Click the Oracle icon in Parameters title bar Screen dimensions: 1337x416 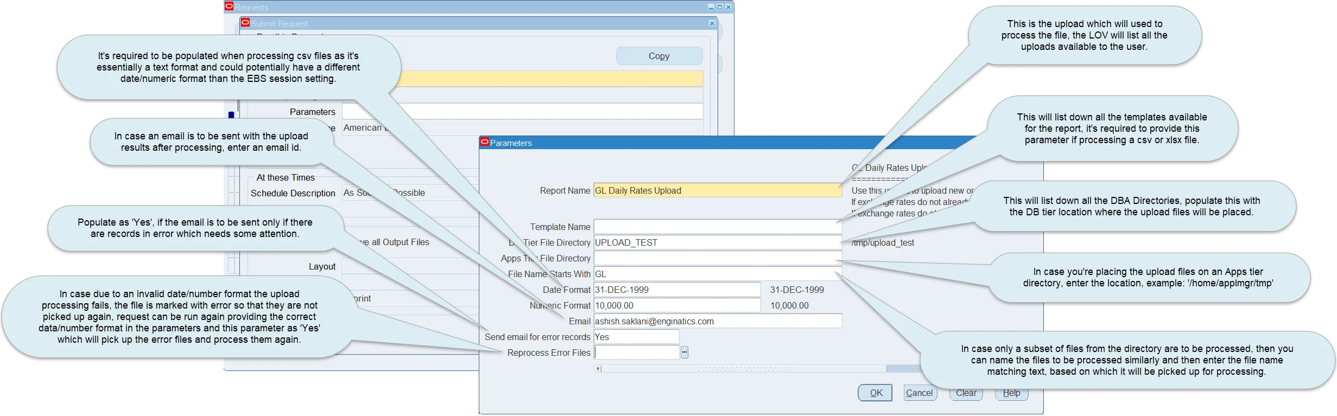pos(485,142)
